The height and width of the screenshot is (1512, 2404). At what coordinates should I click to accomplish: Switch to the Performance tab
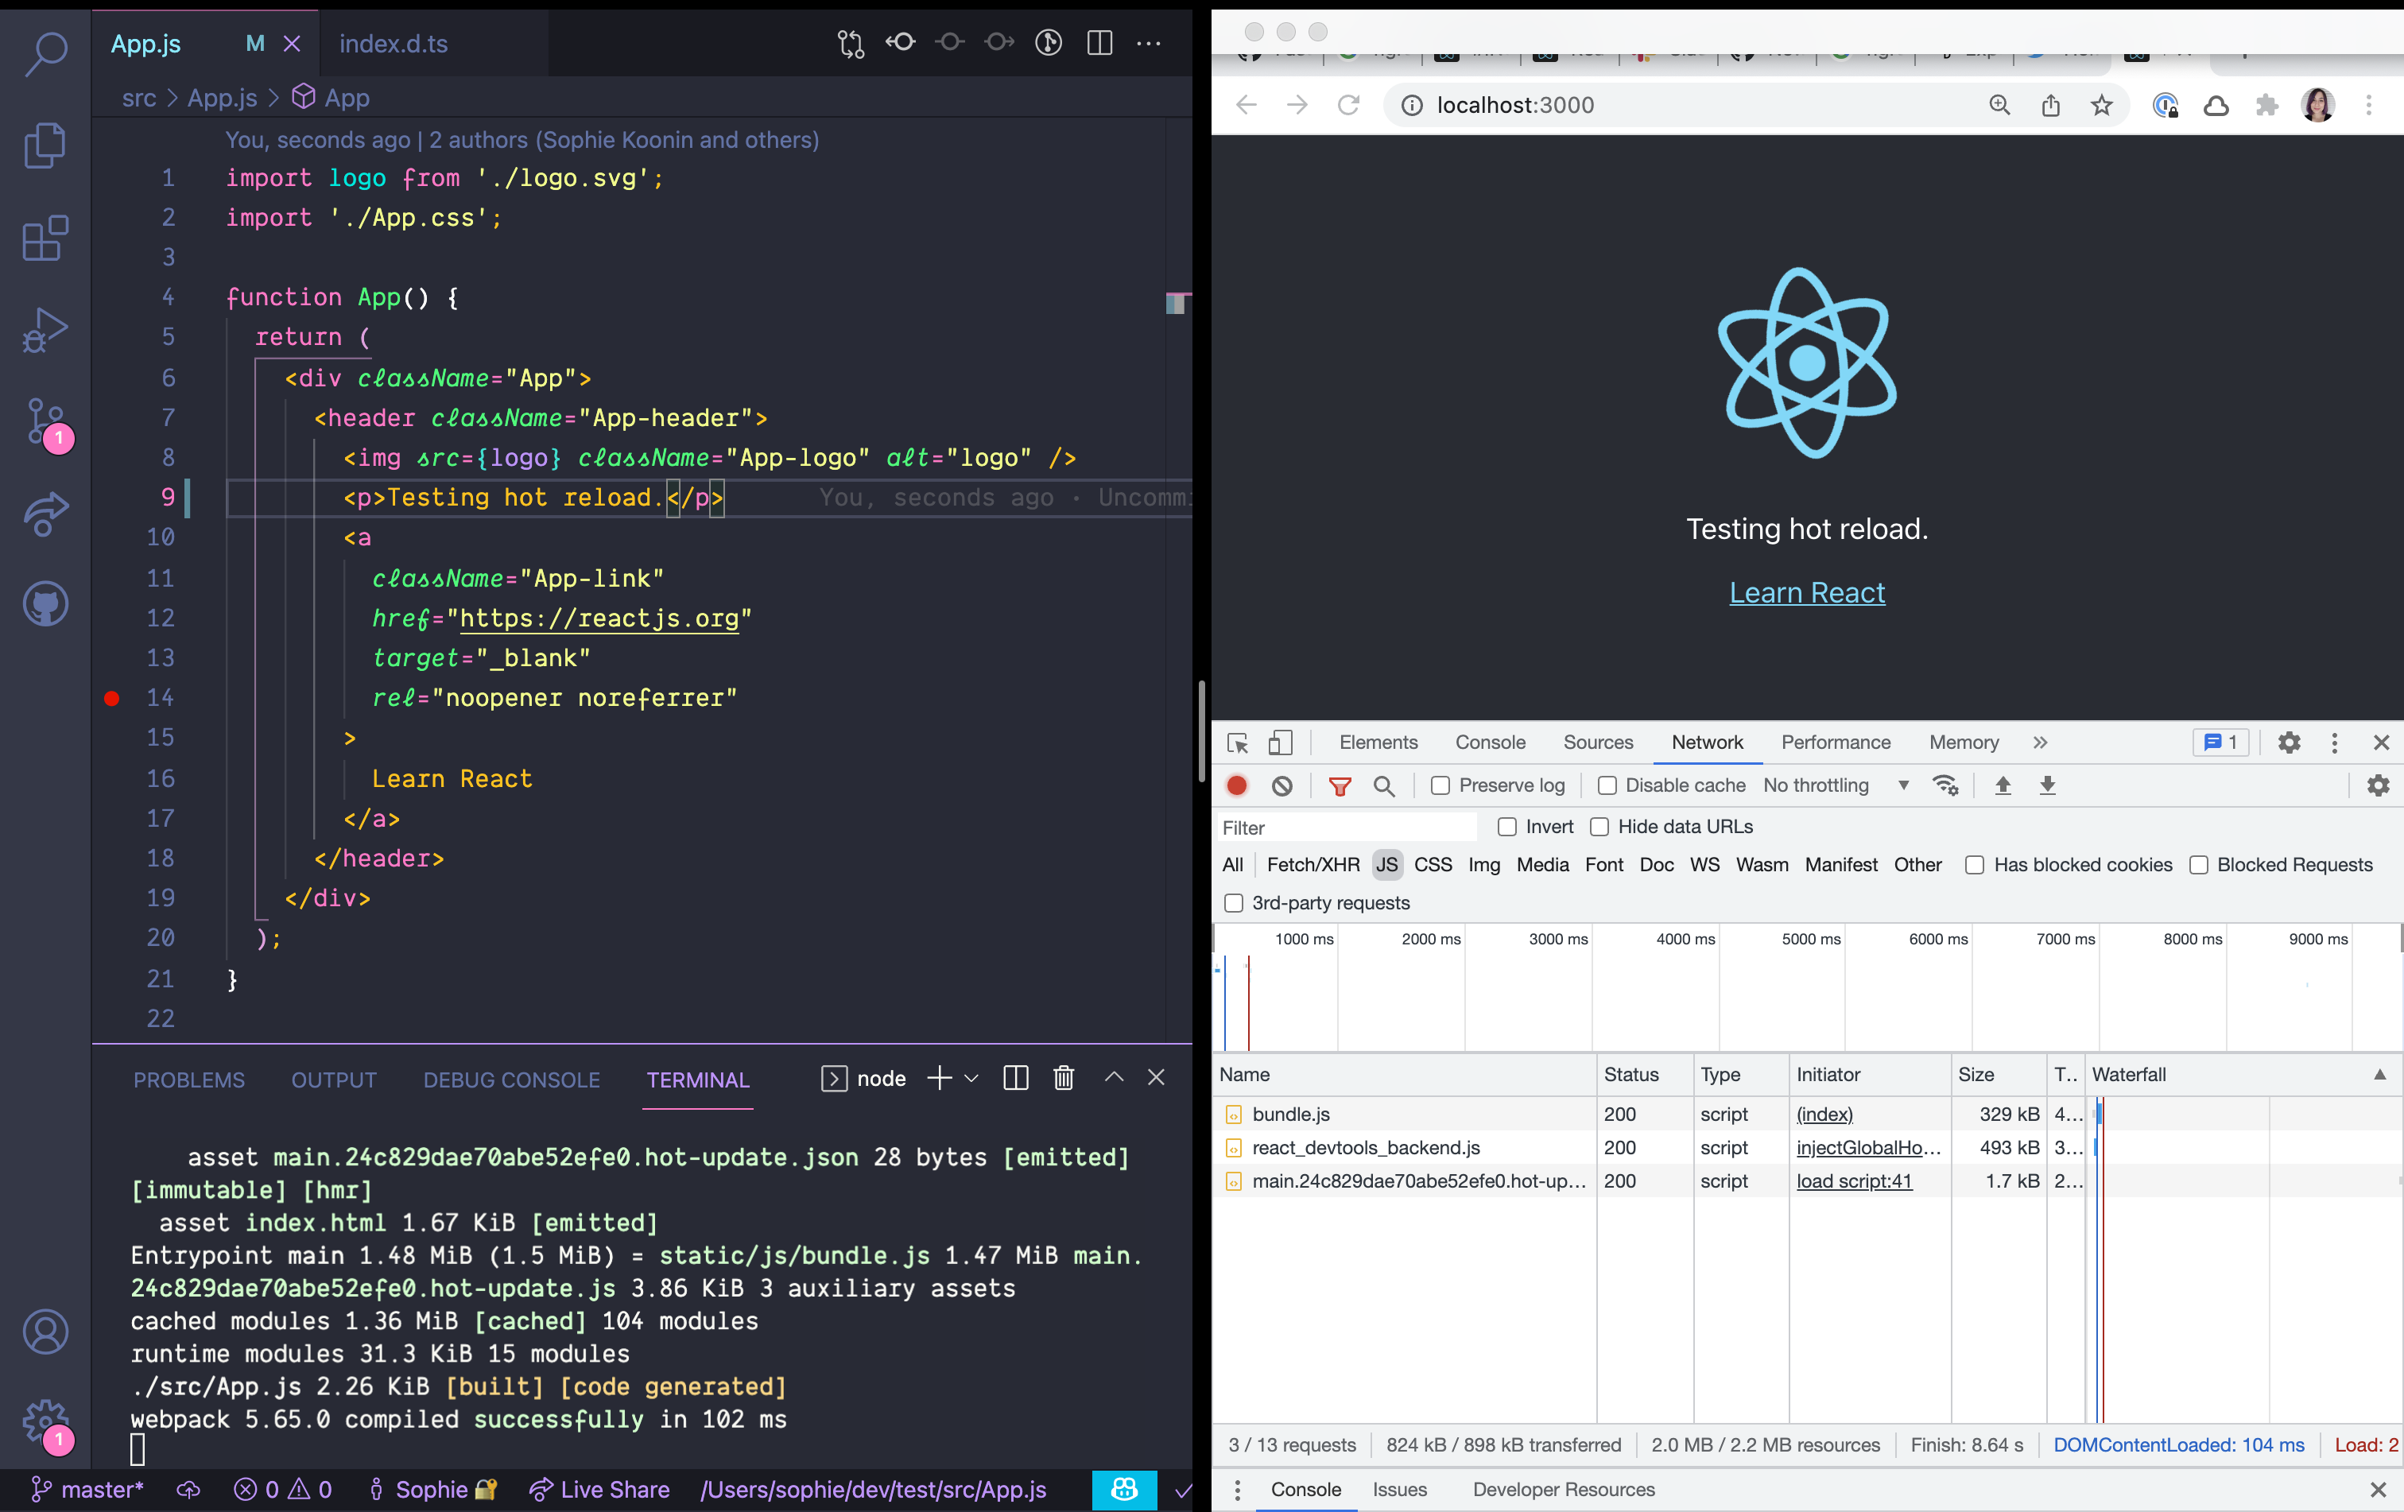(1835, 742)
